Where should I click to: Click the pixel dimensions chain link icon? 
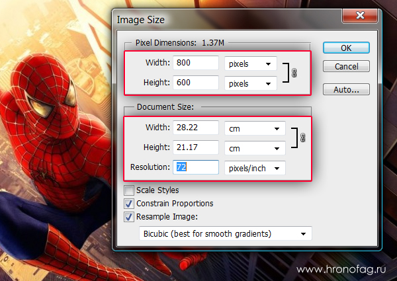pyautogui.click(x=293, y=73)
